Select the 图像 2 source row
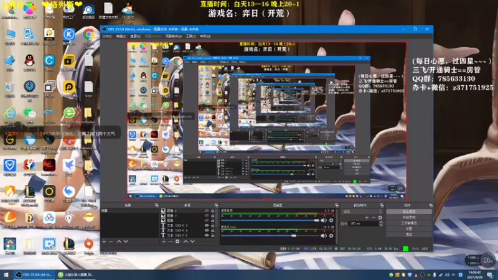The height and width of the screenshot is (280, 498). (x=188, y=211)
